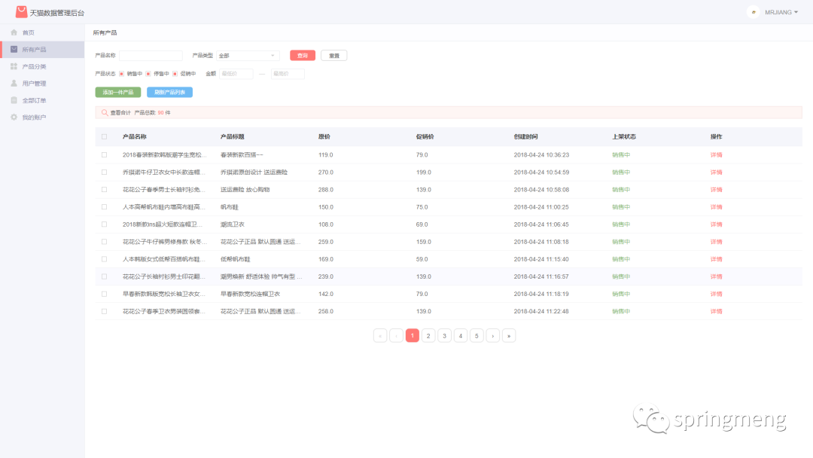Open 详情 for the 11:22:48 product
This screenshot has width=813, height=458.
click(x=716, y=311)
